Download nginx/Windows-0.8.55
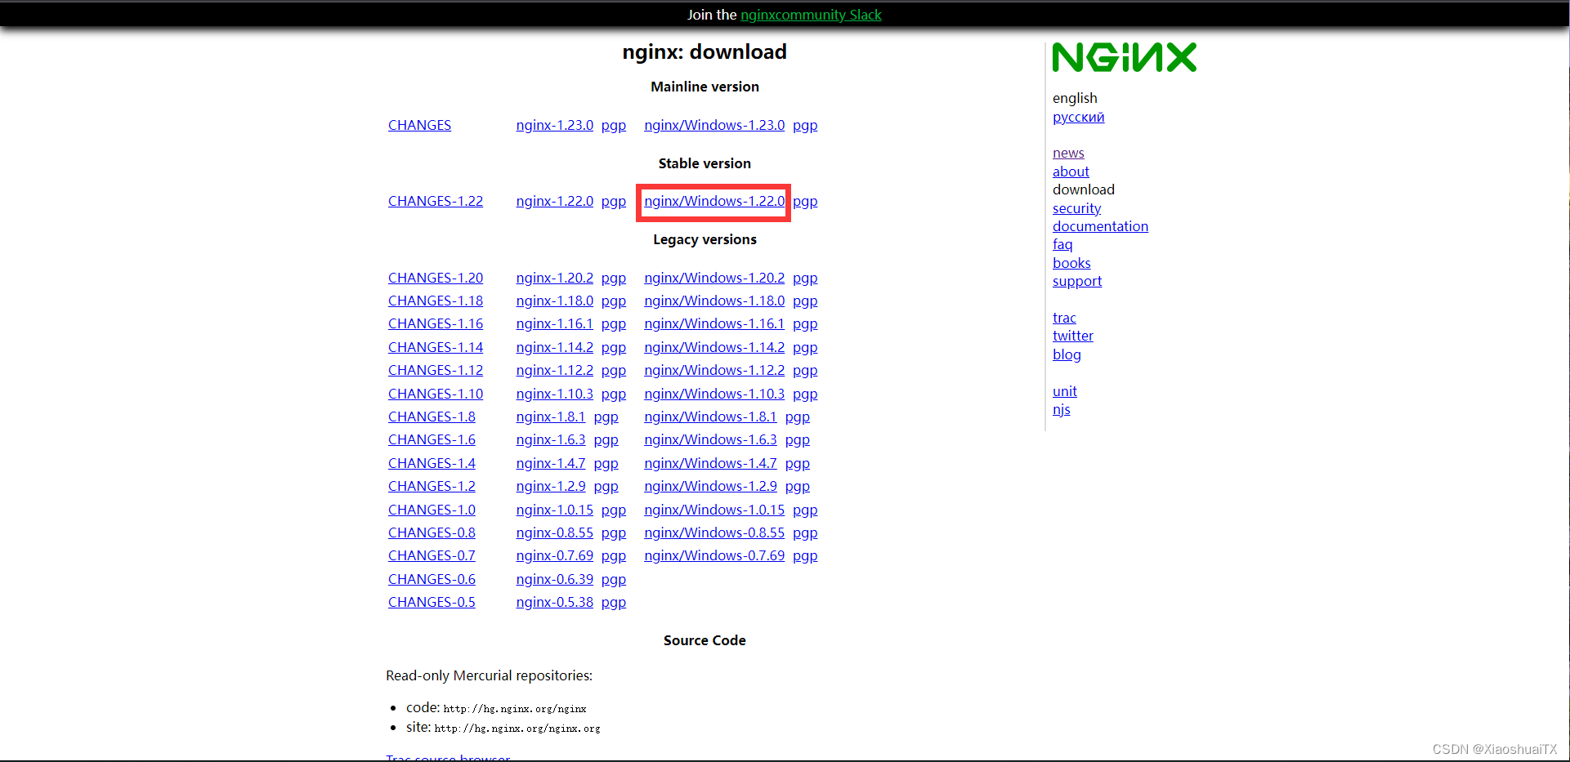Screen dimensions: 1570x762 pos(714,533)
